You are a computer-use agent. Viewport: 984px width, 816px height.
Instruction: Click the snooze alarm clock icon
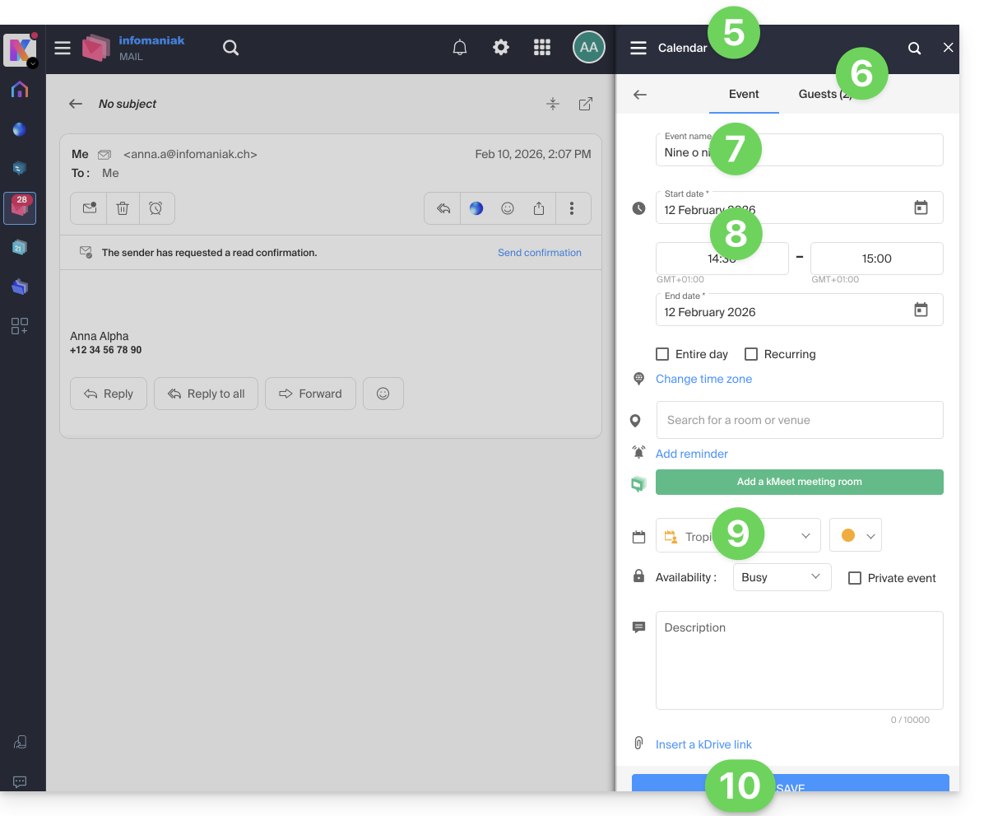pos(155,208)
